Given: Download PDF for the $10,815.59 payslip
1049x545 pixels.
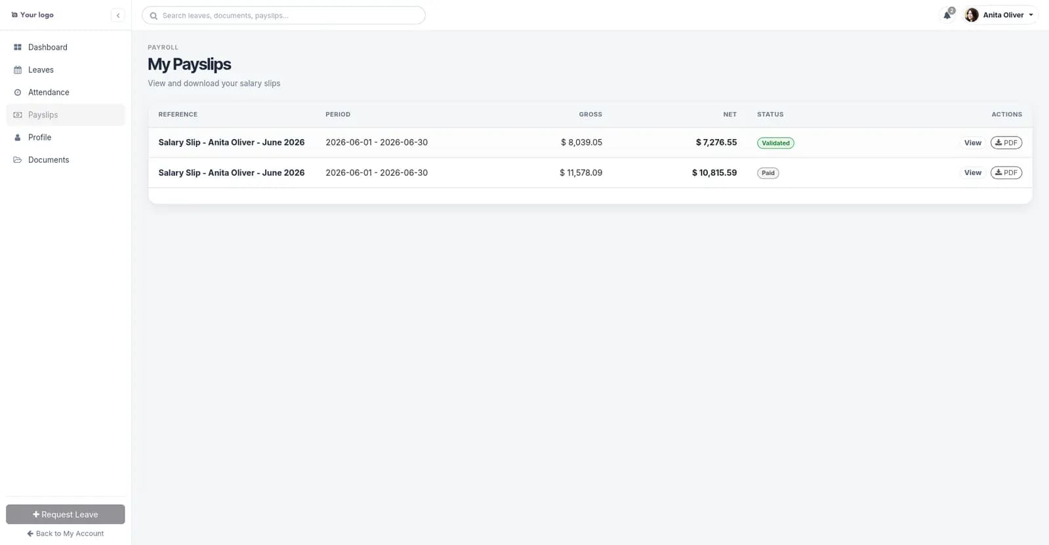Looking at the screenshot, I should (x=1006, y=173).
